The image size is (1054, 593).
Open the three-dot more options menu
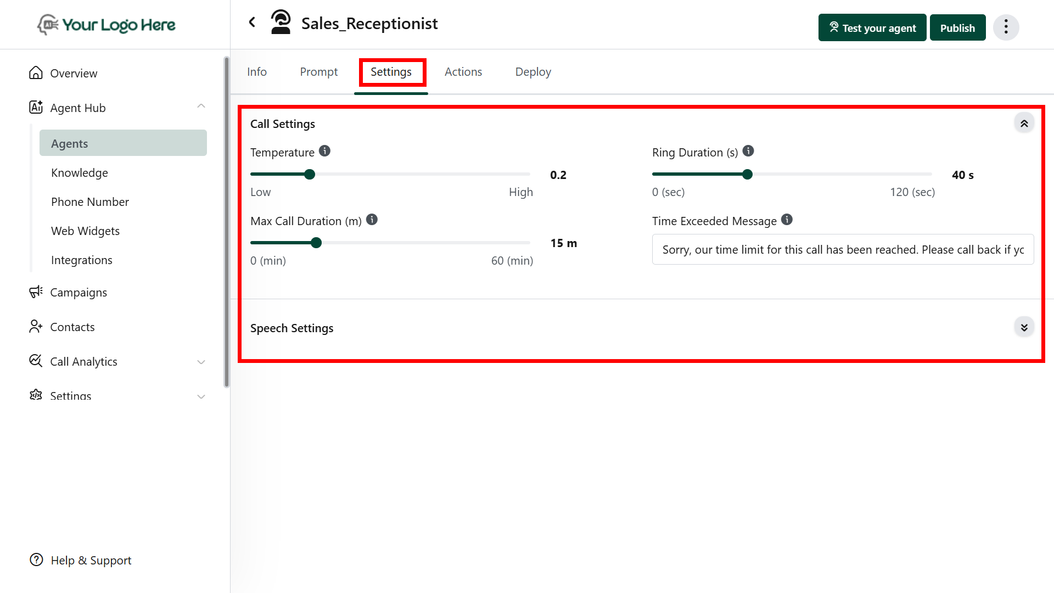click(1006, 27)
